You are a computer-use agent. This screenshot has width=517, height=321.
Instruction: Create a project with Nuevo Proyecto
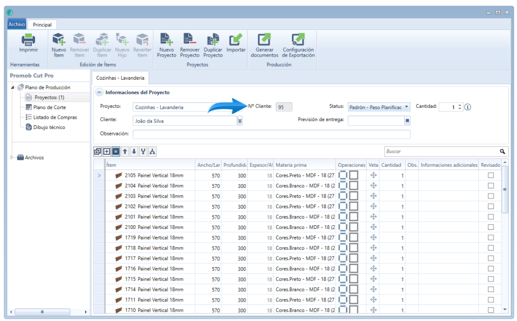click(x=167, y=39)
